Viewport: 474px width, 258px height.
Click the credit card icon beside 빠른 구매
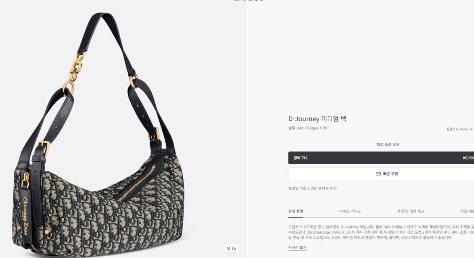point(378,174)
